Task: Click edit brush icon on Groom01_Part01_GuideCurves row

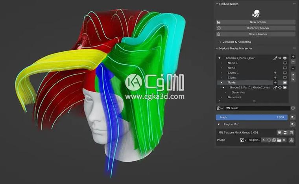Action: tap(275, 87)
